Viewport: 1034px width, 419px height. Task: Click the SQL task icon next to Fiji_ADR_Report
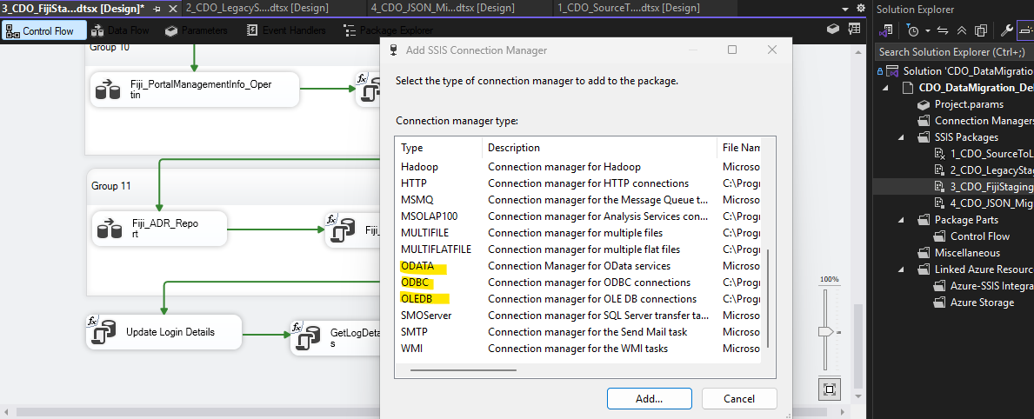pyautogui.click(x=342, y=229)
